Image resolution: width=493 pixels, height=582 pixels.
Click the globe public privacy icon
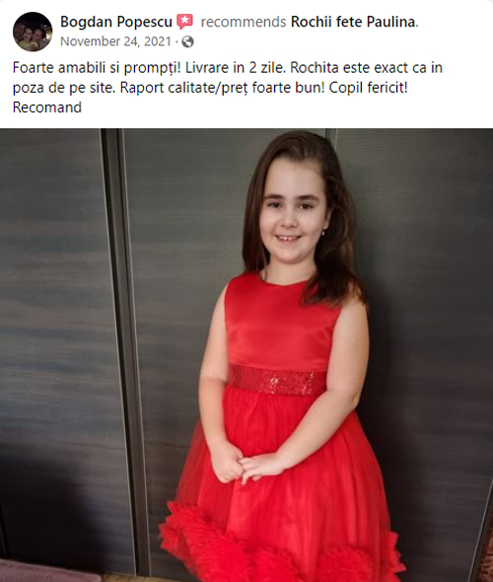pos(187,41)
